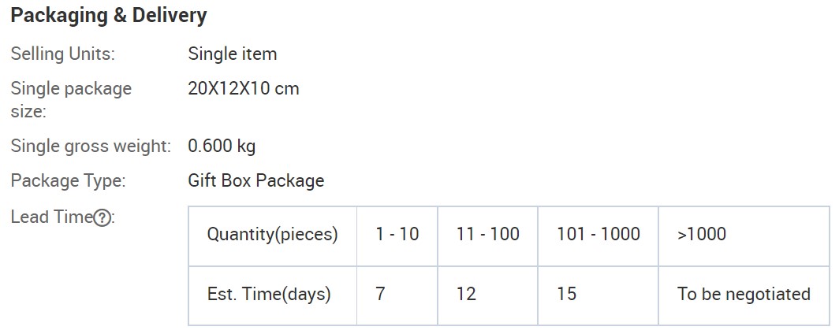
Task: Click the Single package size label
Action: (x=71, y=100)
